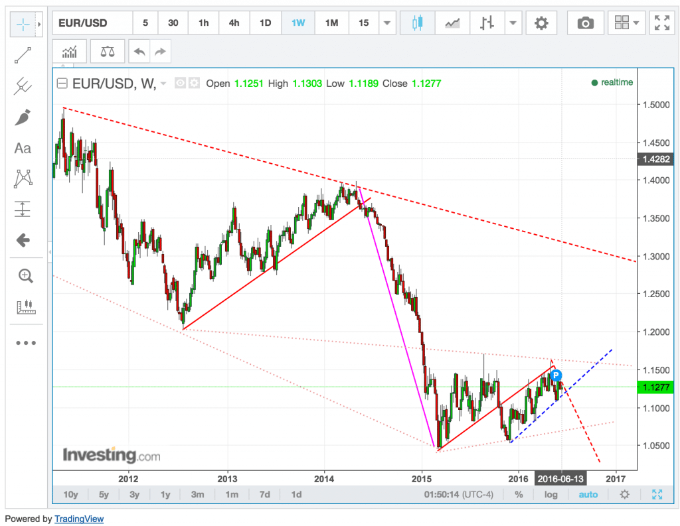Switch to the 1M timeframe
This screenshot has width=680, height=526.
pyautogui.click(x=331, y=23)
